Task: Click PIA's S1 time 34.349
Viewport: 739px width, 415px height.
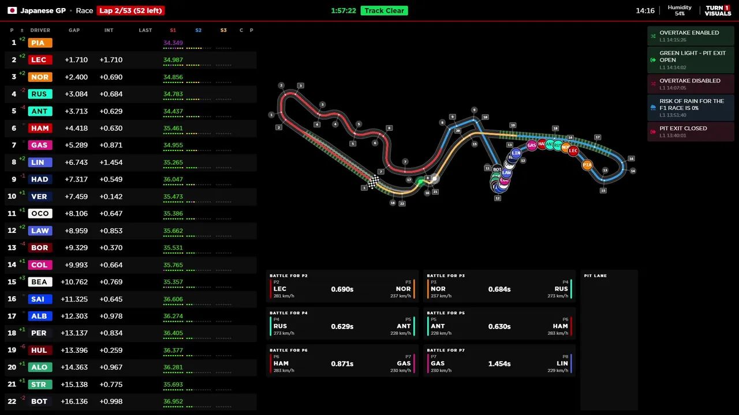Action: pyautogui.click(x=173, y=43)
